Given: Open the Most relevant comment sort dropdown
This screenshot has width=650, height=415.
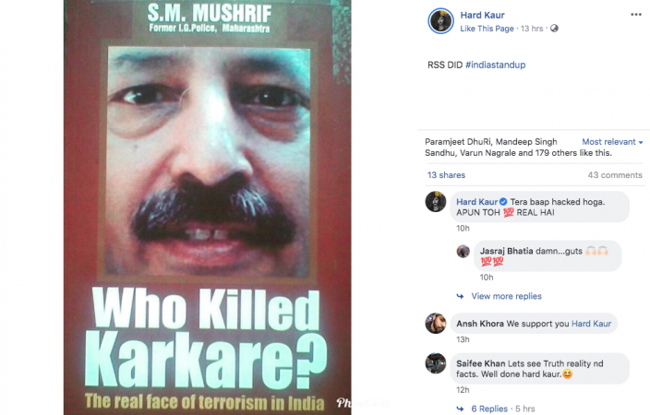Looking at the screenshot, I should [x=612, y=142].
